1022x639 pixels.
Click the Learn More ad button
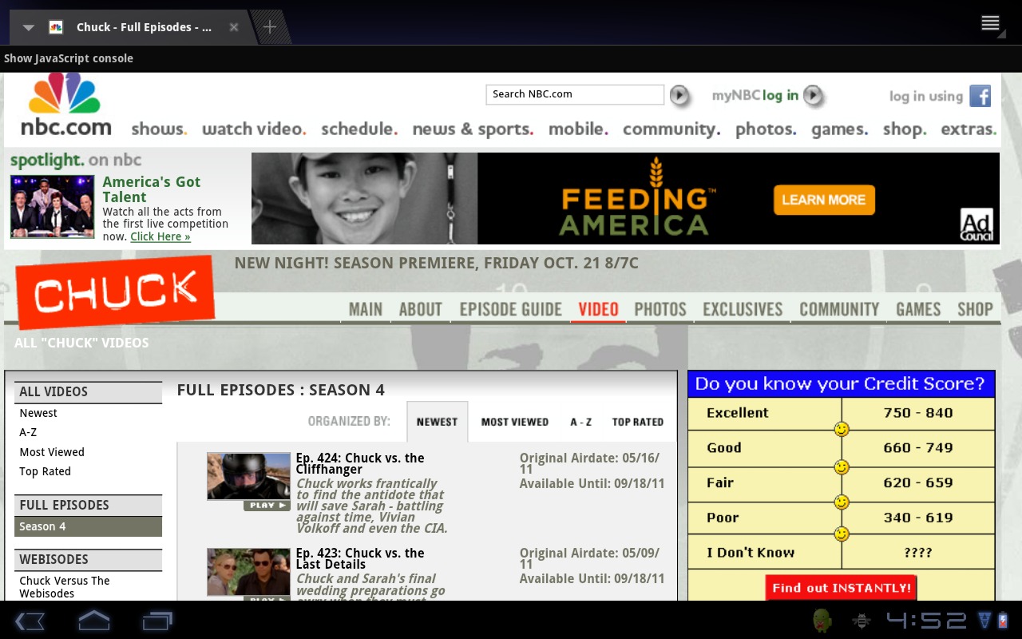[824, 200]
